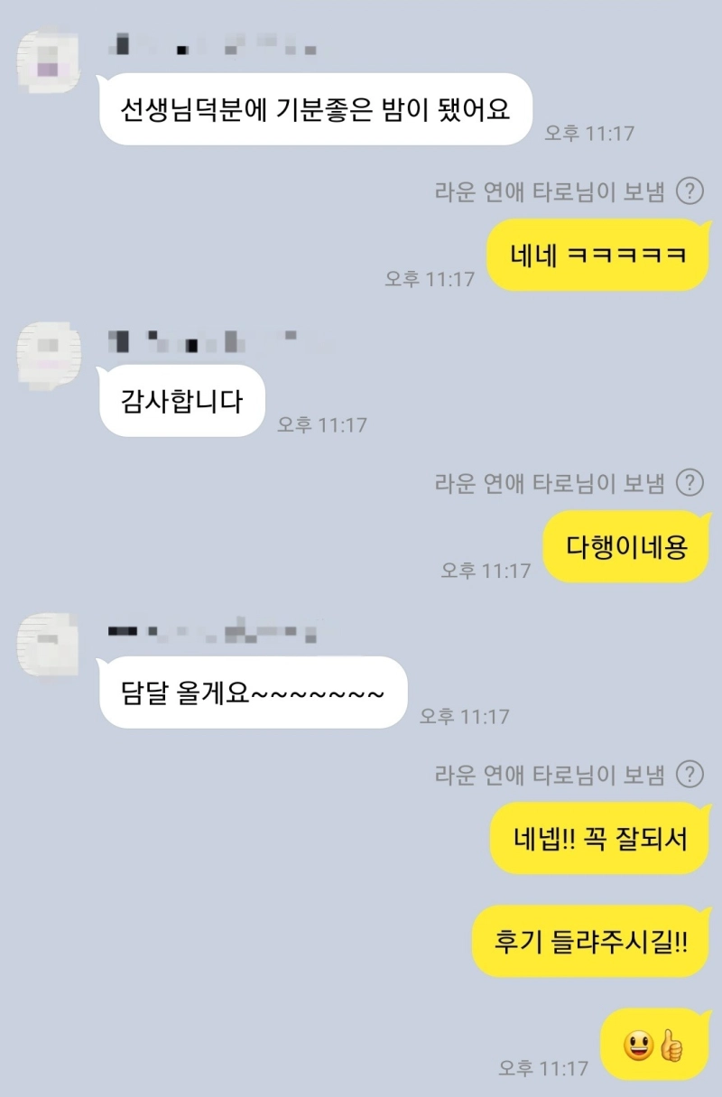Select the 선생님덕분에 기분좋은 밤이 됐어요 bubble

pyautogui.click(x=316, y=109)
